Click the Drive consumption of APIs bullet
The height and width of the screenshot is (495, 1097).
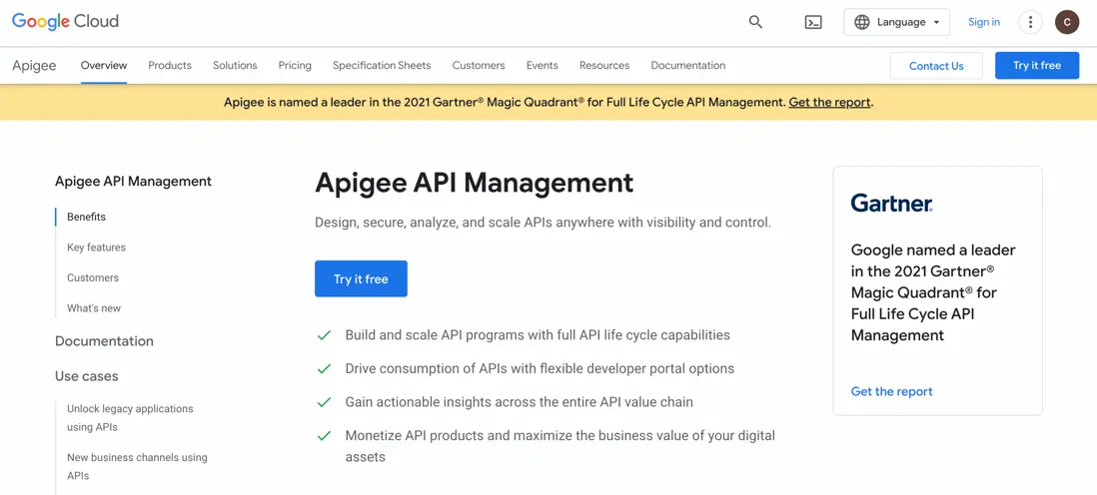point(540,368)
